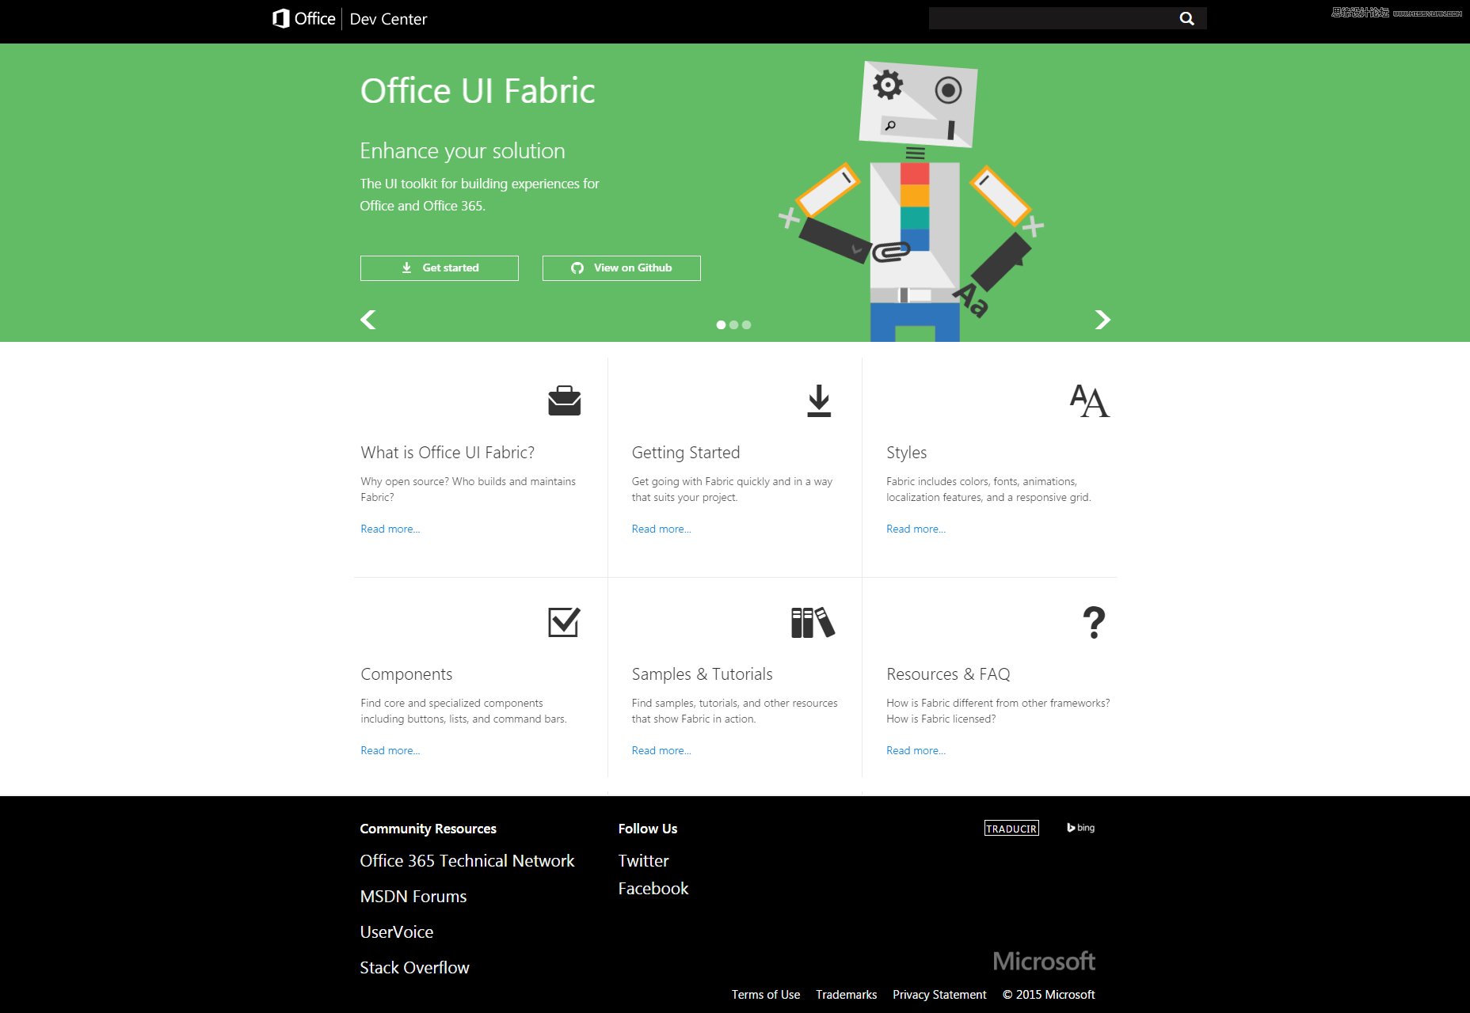Open the Privacy Statement link
The height and width of the screenshot is (1013, 1470).
(x=939, y=995)
